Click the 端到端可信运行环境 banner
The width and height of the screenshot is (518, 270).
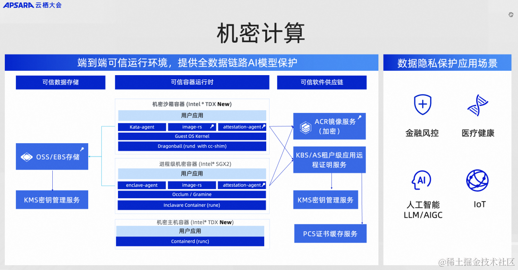191,63
